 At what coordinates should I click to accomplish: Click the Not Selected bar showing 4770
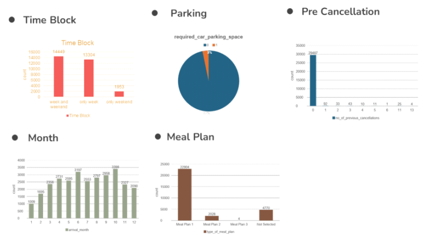click(x=266, y=215)
